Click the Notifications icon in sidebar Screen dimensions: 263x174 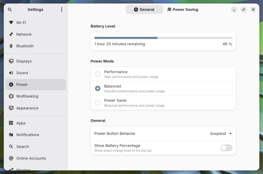click(x=11, y=135)
